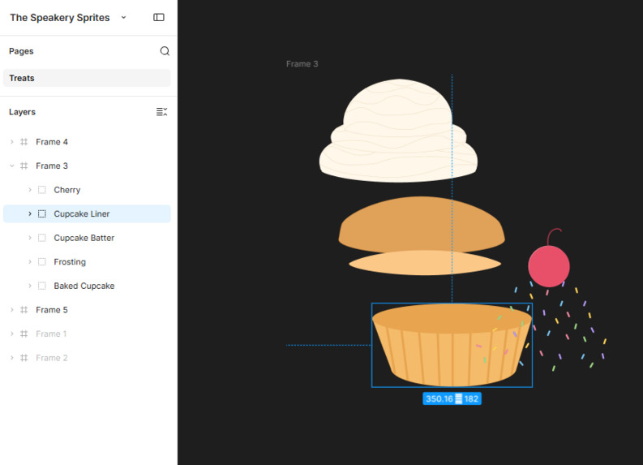Select the Cupcake Batter layer
The width and height of the screenshot is (643, 465).
(x=87, y=238)
